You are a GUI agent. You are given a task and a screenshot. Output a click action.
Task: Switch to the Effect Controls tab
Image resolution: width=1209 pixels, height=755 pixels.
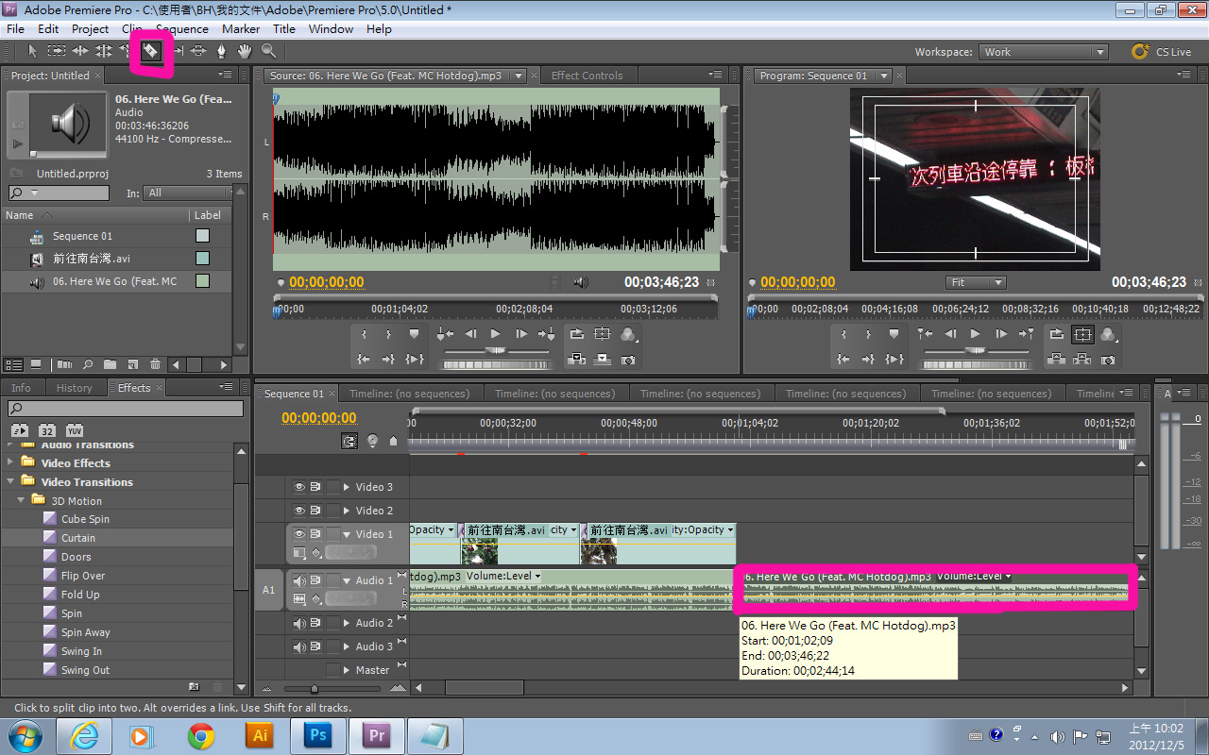(587, 75)
